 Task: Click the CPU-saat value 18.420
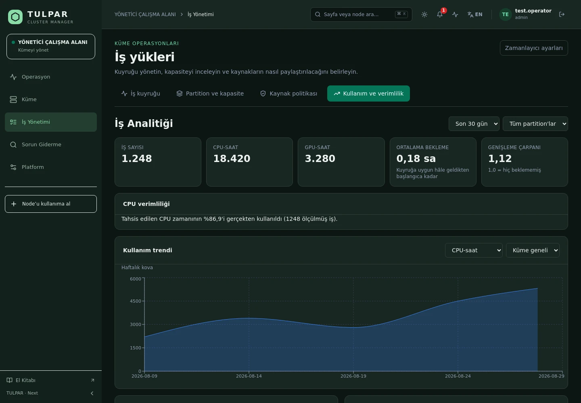(x=232, y=159)
